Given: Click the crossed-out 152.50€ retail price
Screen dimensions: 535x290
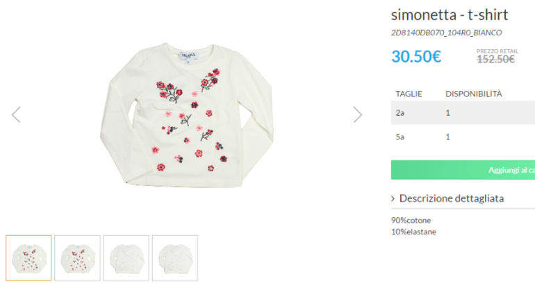Looking at the screenshot, I should [495, 59].
